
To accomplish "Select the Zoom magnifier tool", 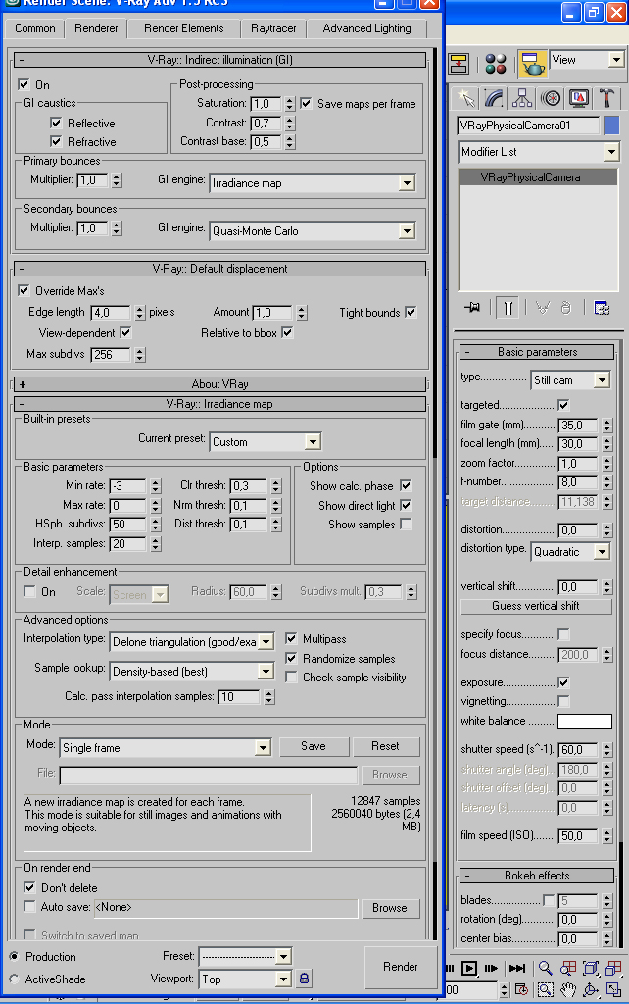I will [x=545, y=968].
